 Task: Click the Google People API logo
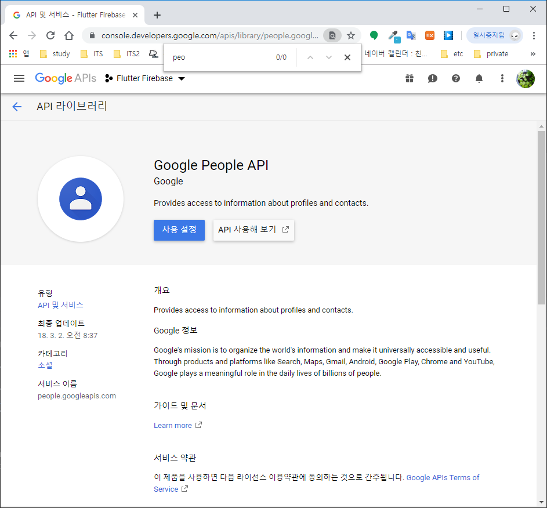(81, 199)
